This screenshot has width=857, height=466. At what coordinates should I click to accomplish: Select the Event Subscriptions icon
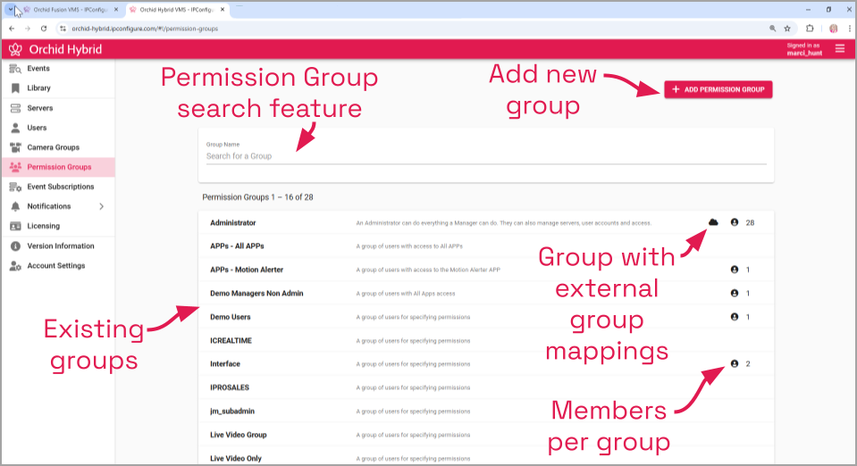pyautogui.click(x=15, y=187)
